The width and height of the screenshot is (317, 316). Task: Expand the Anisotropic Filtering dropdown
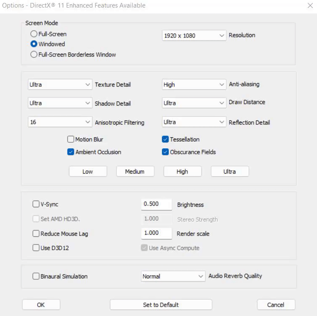pos(60,122)
